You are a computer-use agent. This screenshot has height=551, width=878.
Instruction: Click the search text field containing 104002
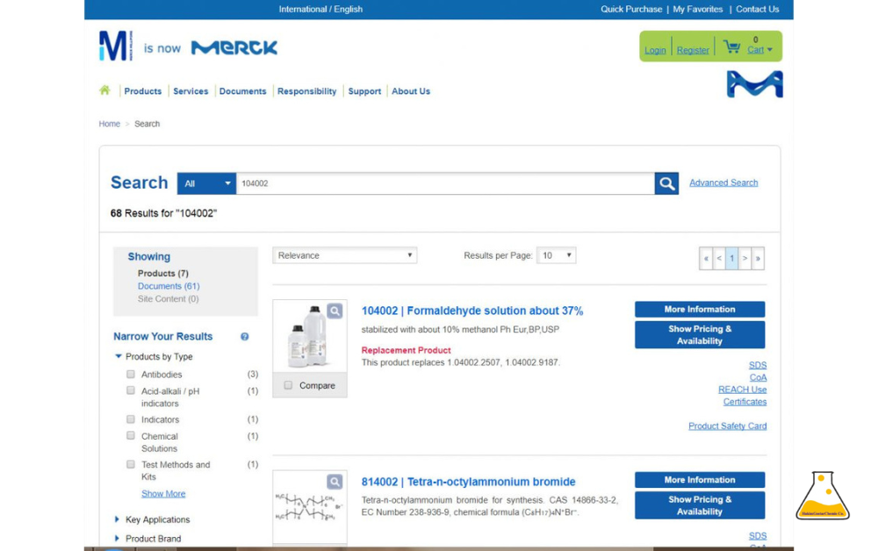(x=445, y=183)
